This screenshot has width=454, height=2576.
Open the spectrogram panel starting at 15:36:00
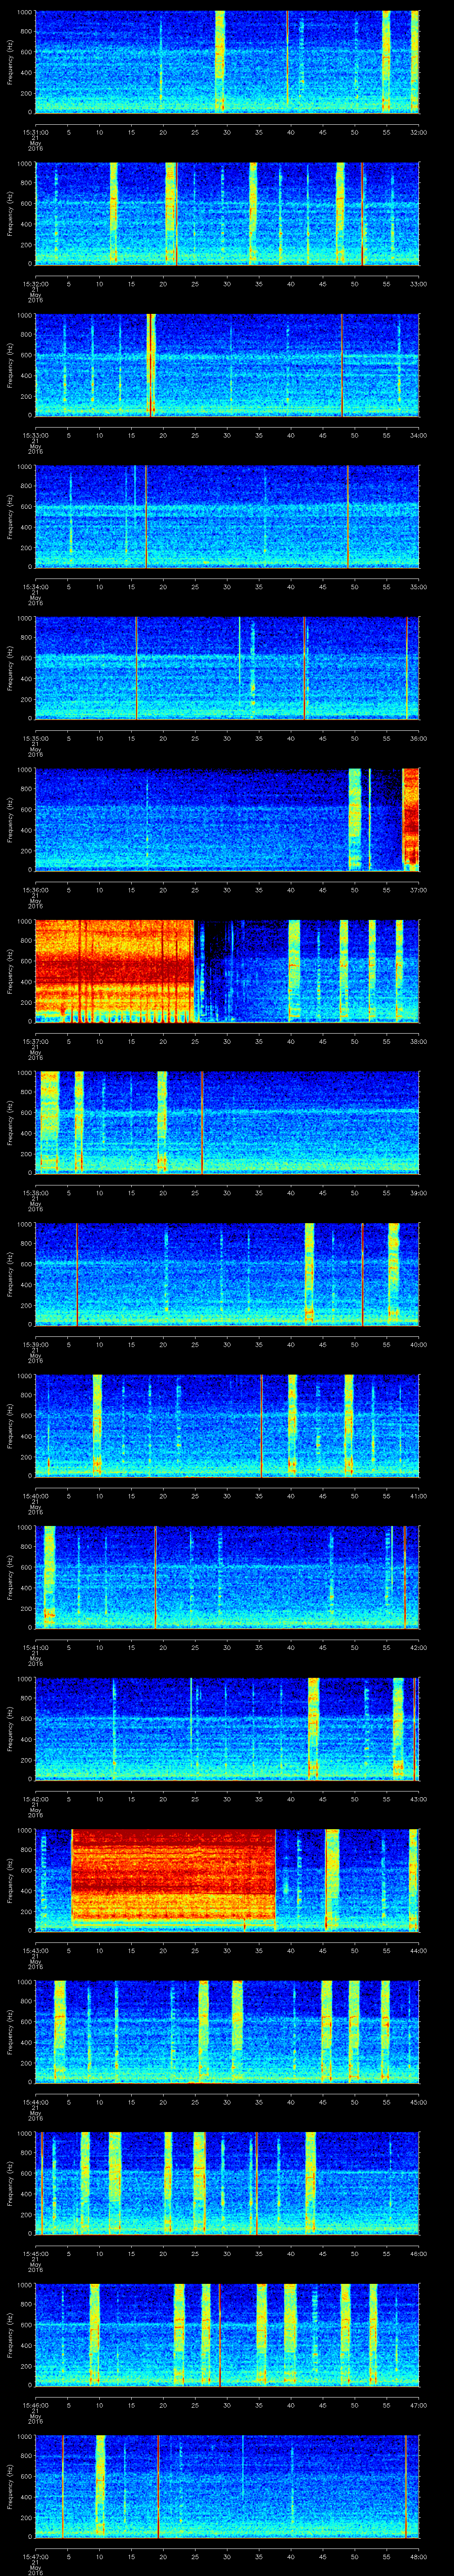[x=227, y=819]
